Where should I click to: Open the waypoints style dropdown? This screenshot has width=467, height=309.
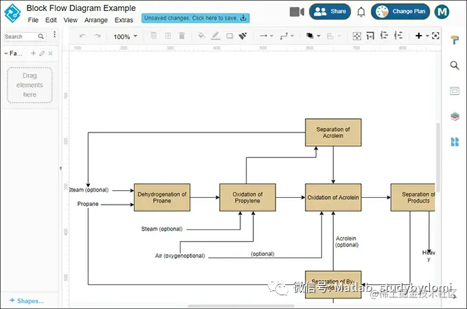tap(287, 36)
